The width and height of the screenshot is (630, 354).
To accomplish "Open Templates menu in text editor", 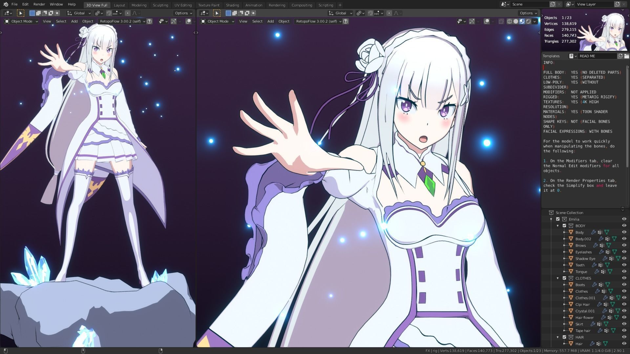I will pyautogui.click(x=551, y=56).
